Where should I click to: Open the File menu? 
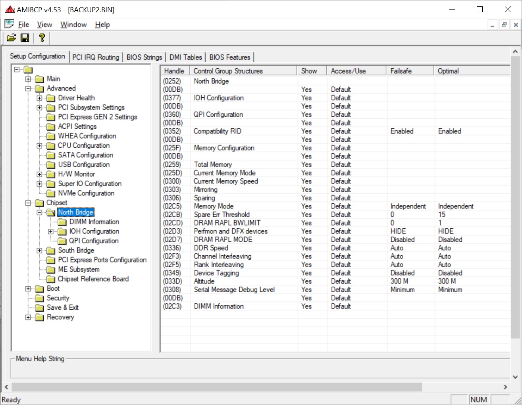pyautogui.click(x=23, y=25)
